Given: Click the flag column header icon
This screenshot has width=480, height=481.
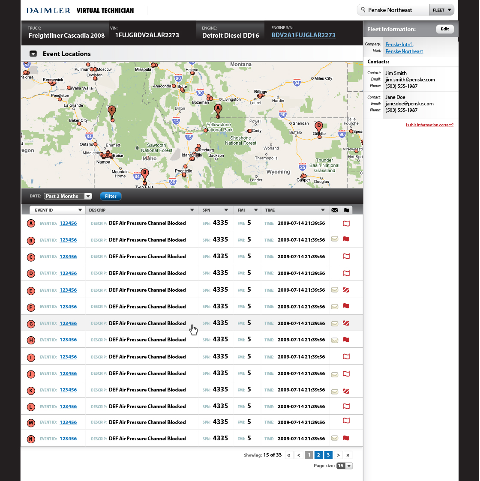Looking at the screenshot, I should click(x=346, y=210).
